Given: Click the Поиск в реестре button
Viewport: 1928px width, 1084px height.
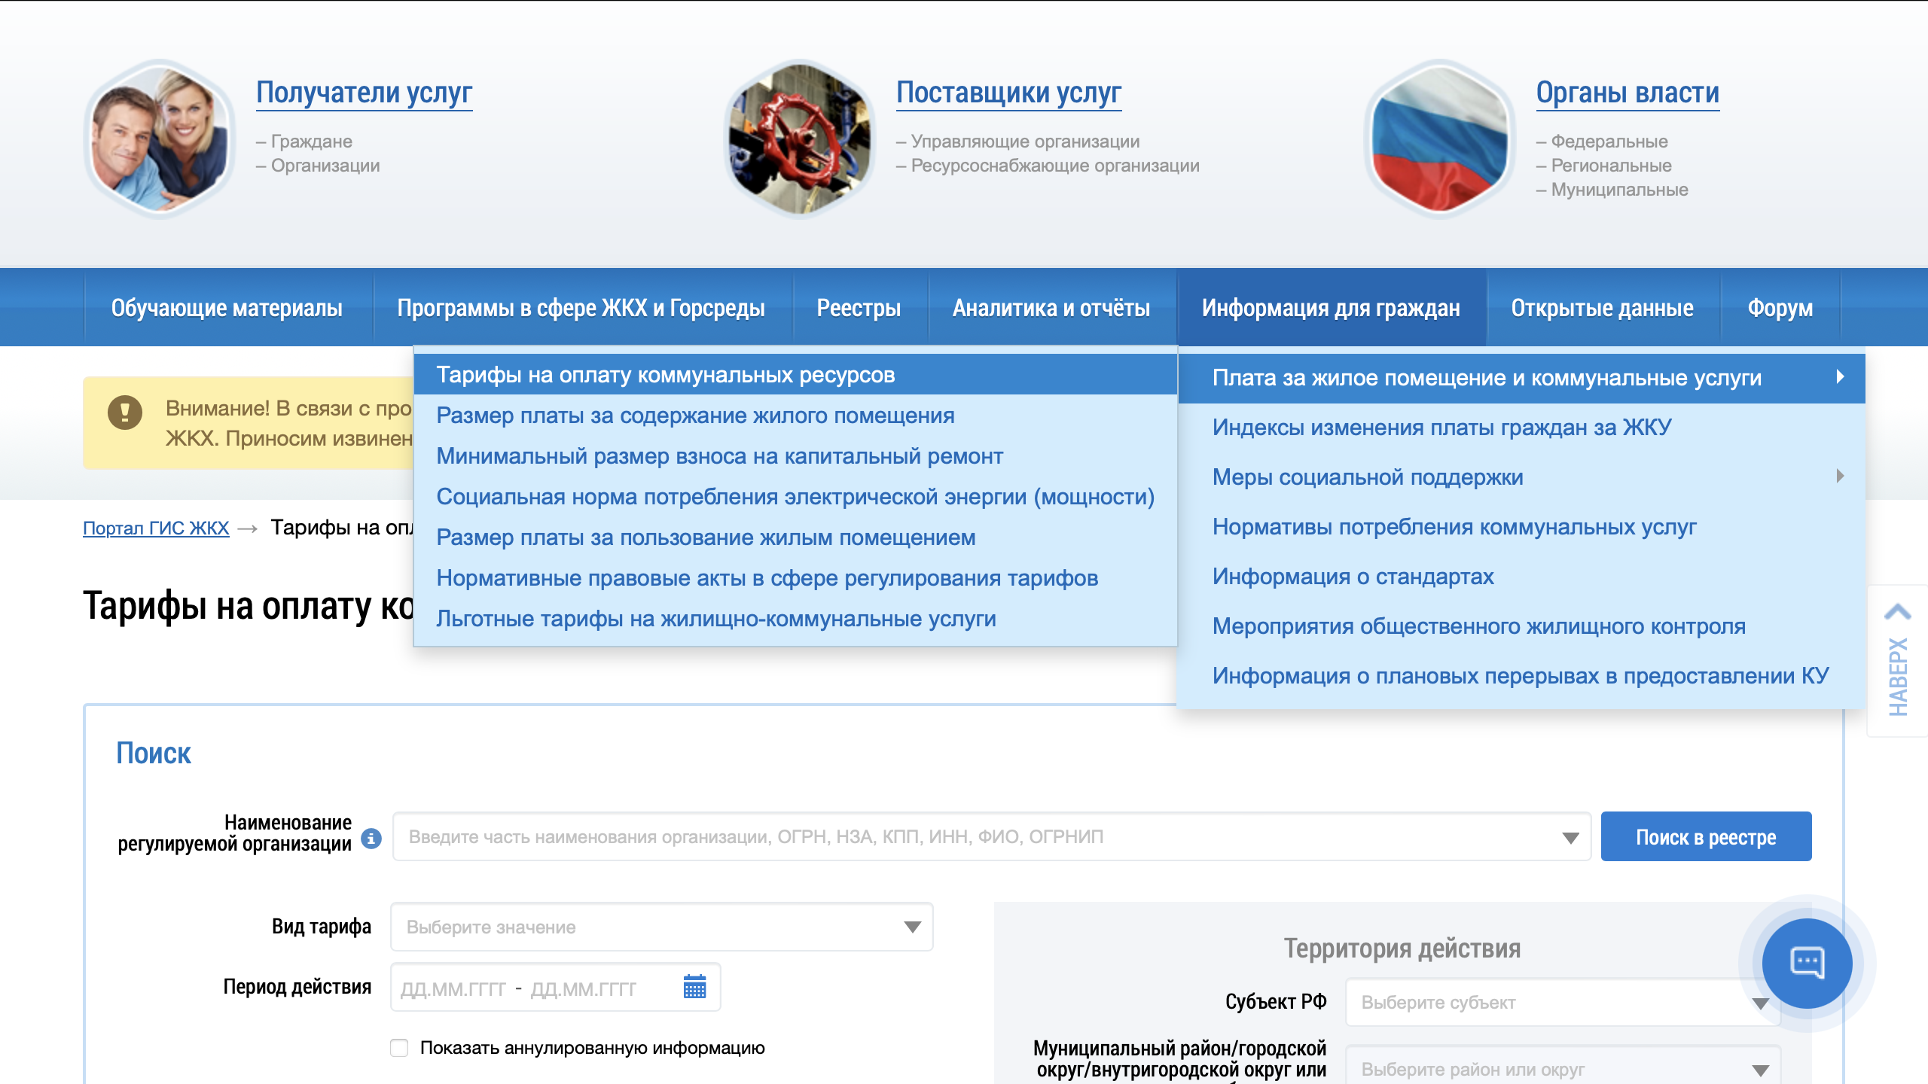Looking at the screenshot, I should click(1706, 837).
